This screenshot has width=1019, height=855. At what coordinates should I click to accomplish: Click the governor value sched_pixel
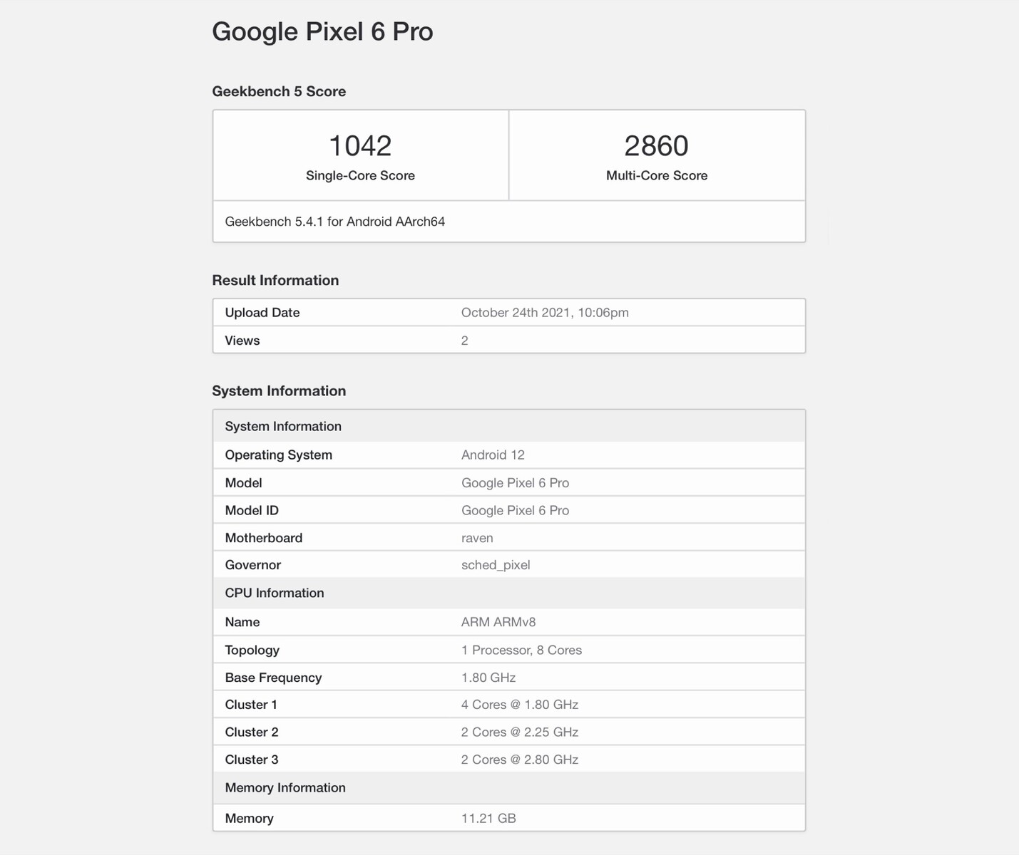pos(496,565)
